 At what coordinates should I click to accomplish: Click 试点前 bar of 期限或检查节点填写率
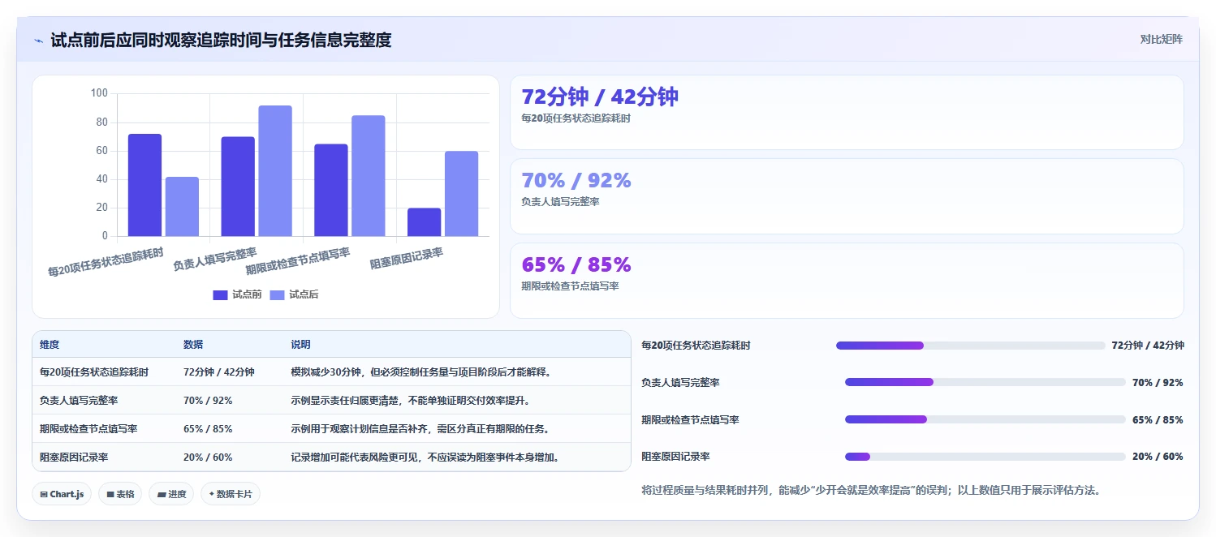coord(331,190)
